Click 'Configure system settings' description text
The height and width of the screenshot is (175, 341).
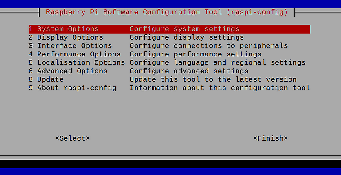click(x=185, y=29)
